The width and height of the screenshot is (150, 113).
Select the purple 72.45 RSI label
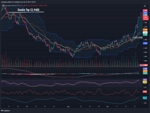(145, 80)
